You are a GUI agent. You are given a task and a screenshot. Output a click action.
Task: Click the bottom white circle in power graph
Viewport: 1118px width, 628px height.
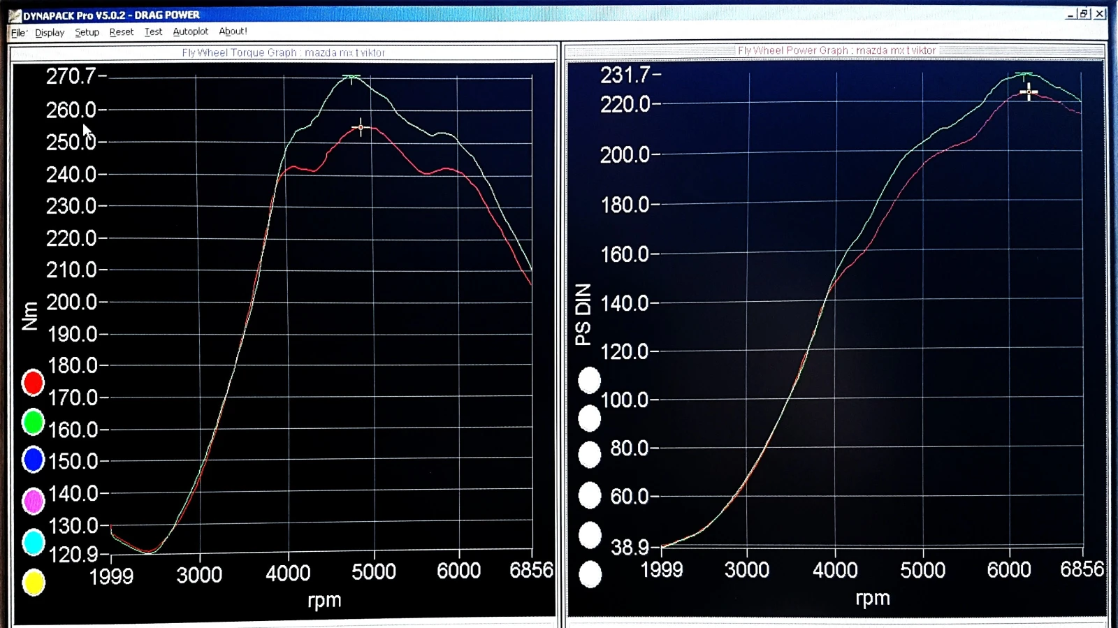click(590, 574)
